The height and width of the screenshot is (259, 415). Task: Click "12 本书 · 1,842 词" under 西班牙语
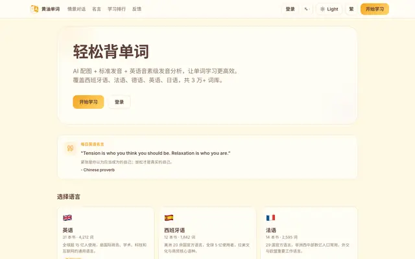180,238
